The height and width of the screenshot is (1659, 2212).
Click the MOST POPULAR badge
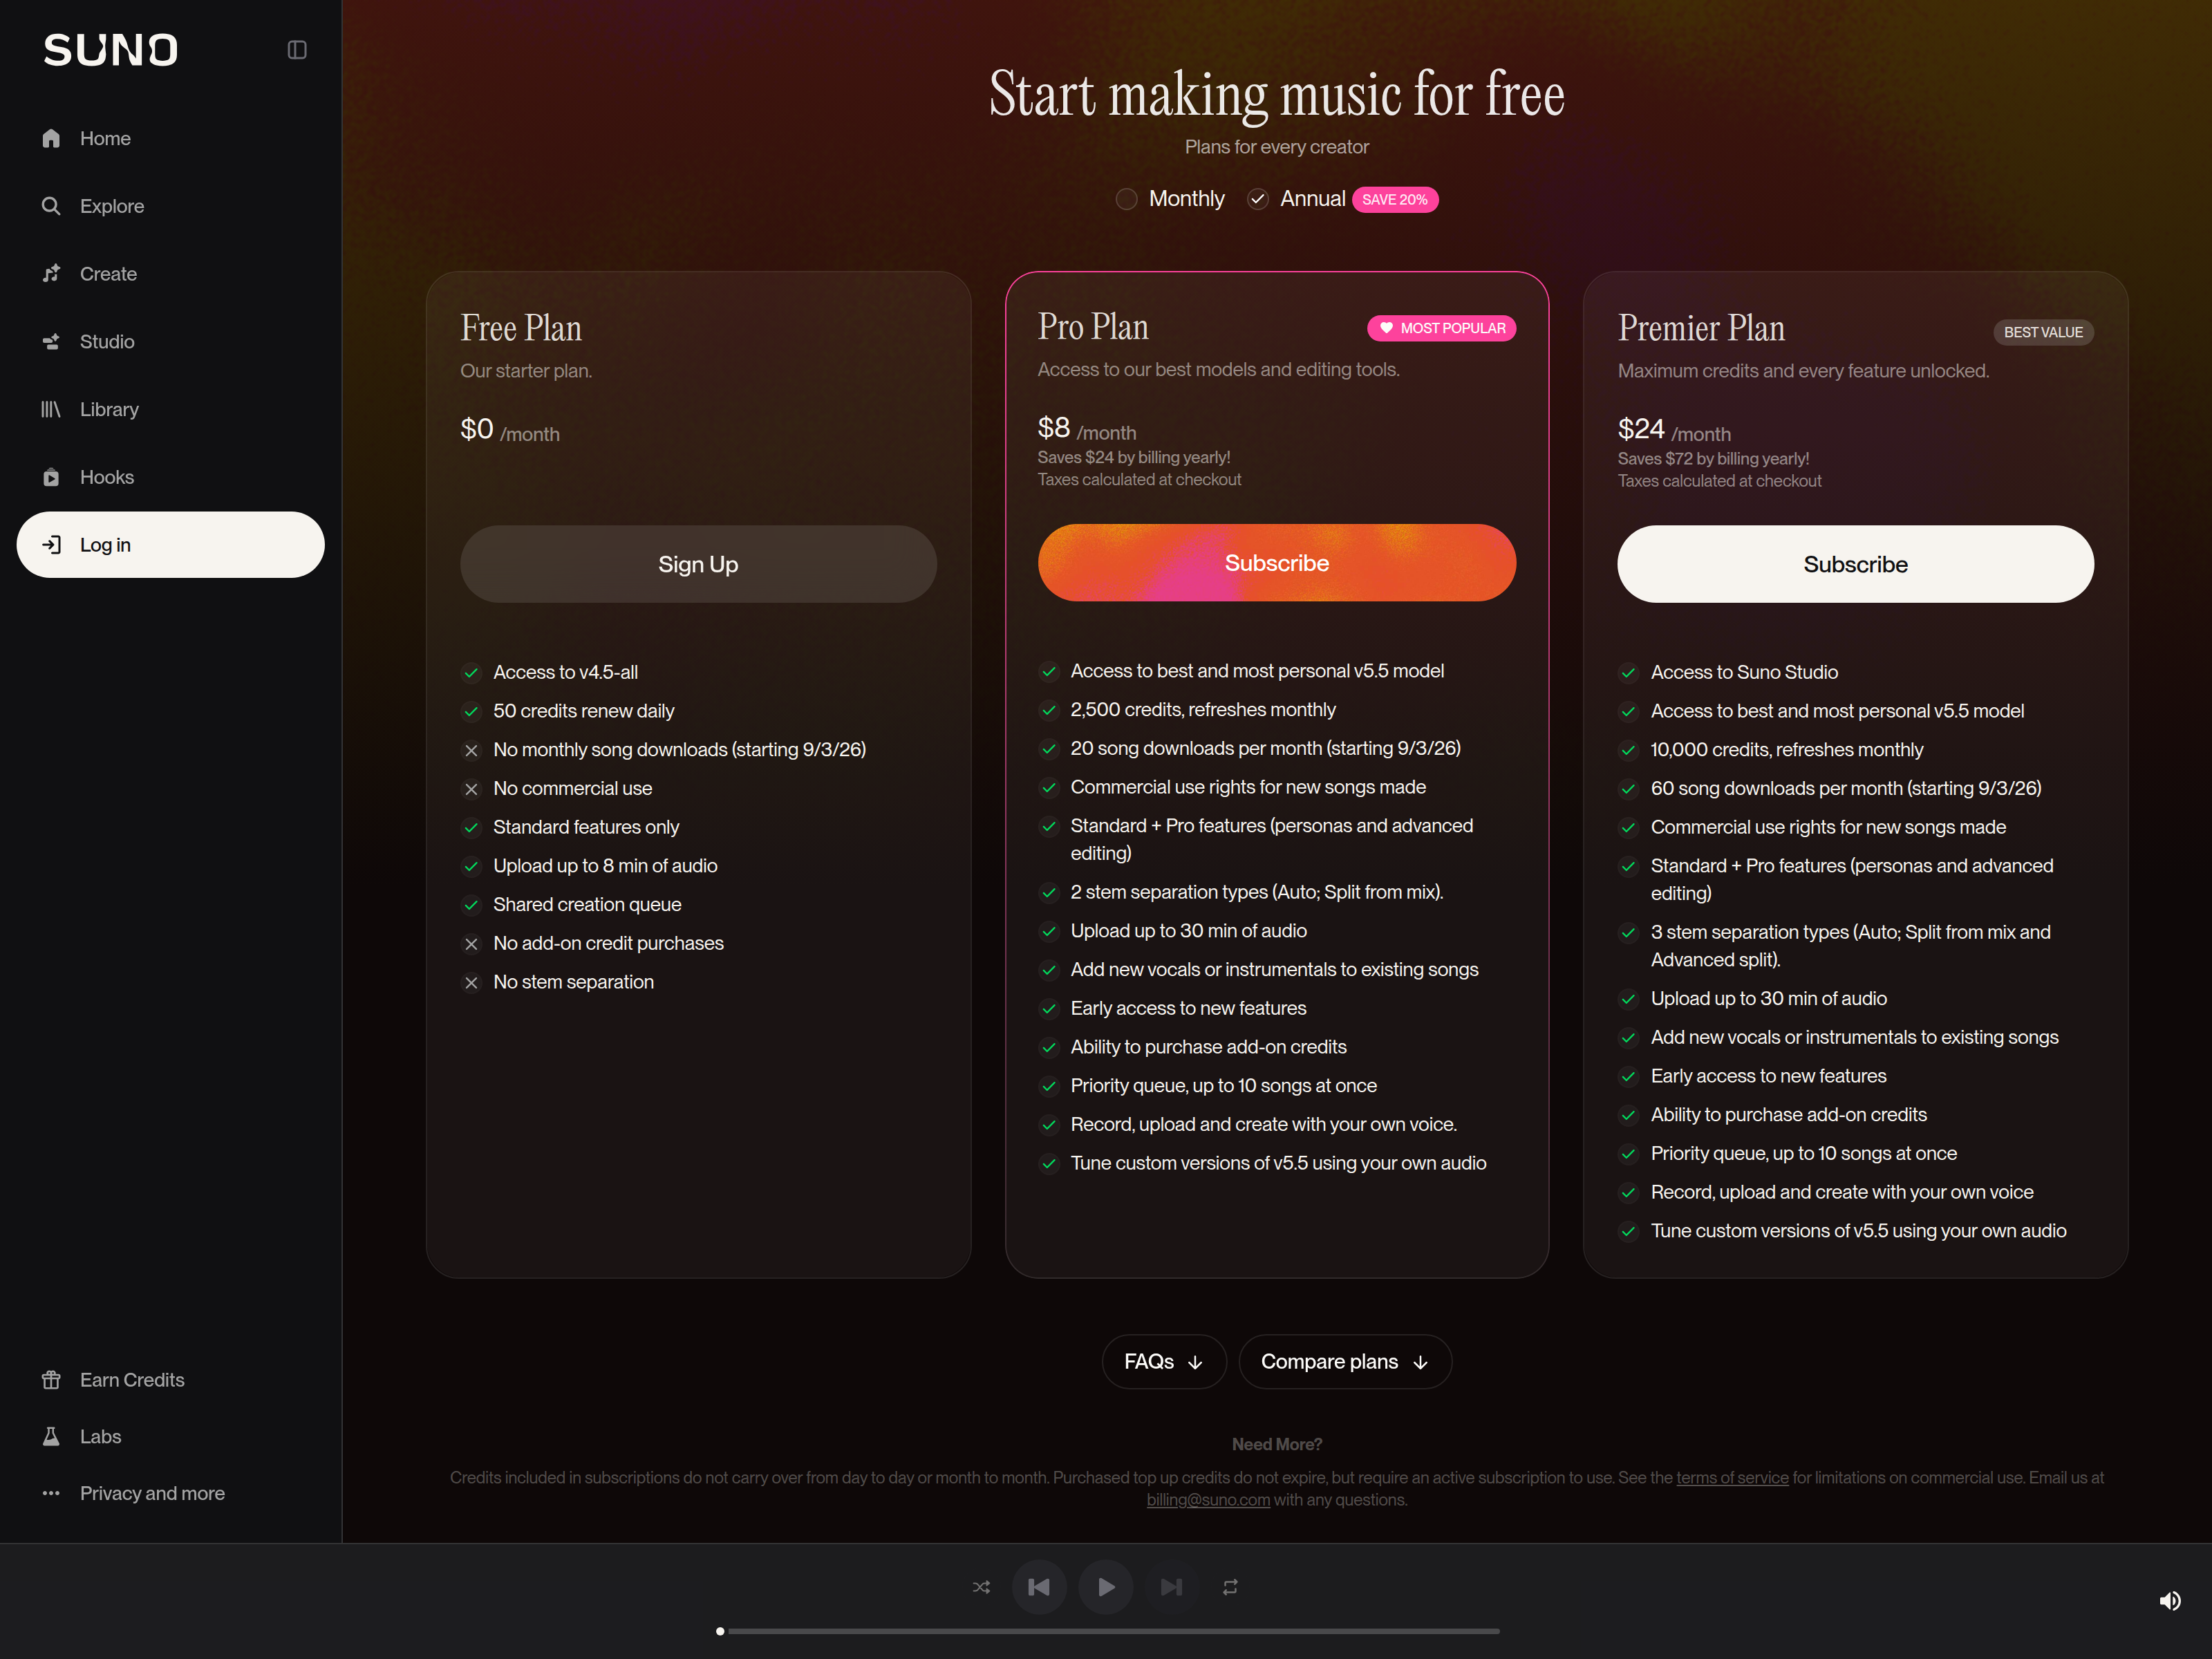(1442, 328)
